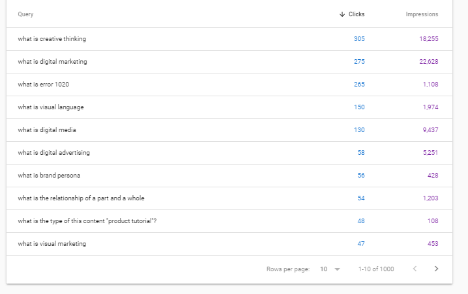Go to the next page of results
468x294 pixels.
(436, 269)
